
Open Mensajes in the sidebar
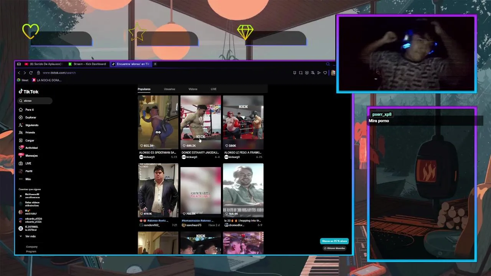[28, 156]
